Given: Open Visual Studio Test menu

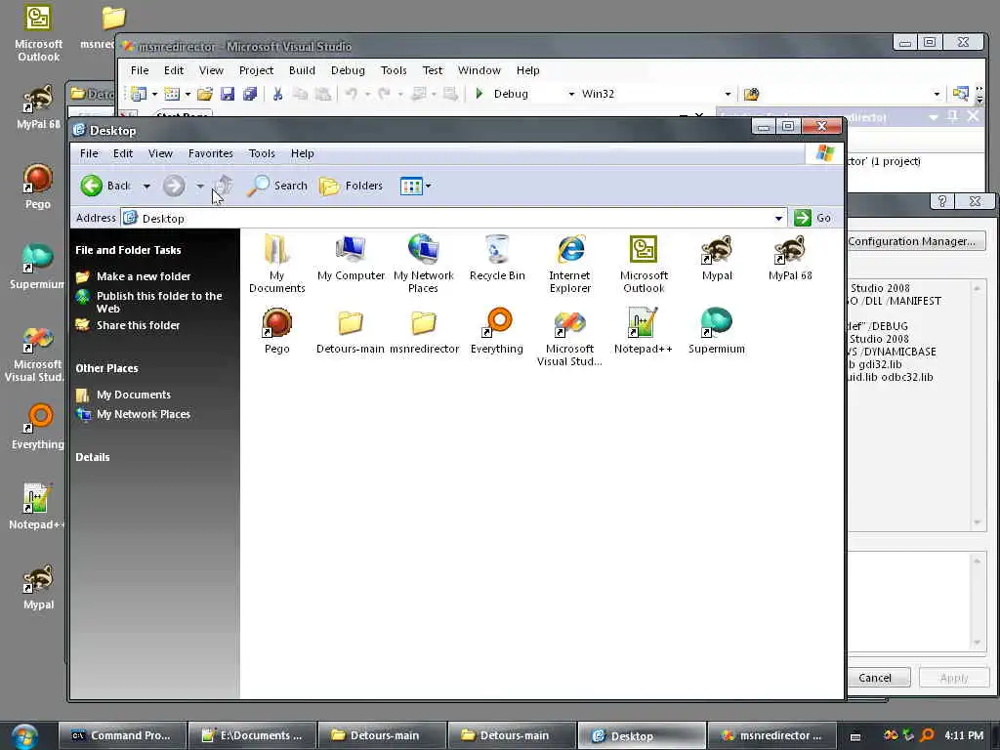Looking at the screenshot, I should (x=432, y=70).
